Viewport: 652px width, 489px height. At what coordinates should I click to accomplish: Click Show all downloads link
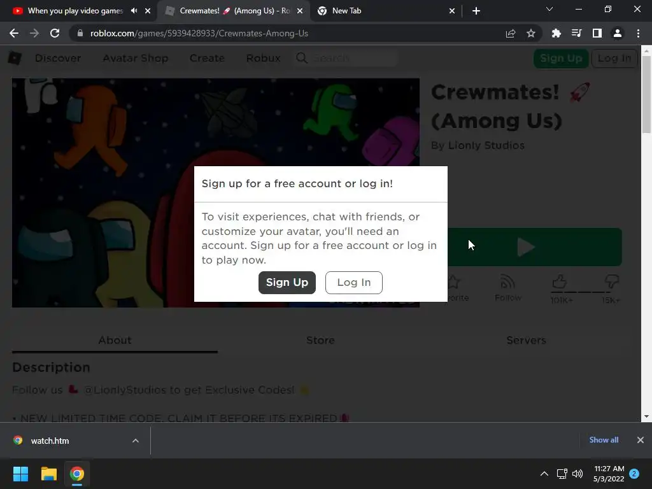pyautogui.click(x=604, y=440)
